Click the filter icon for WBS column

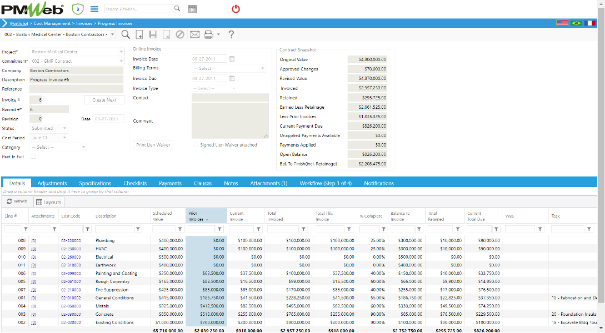540,229
